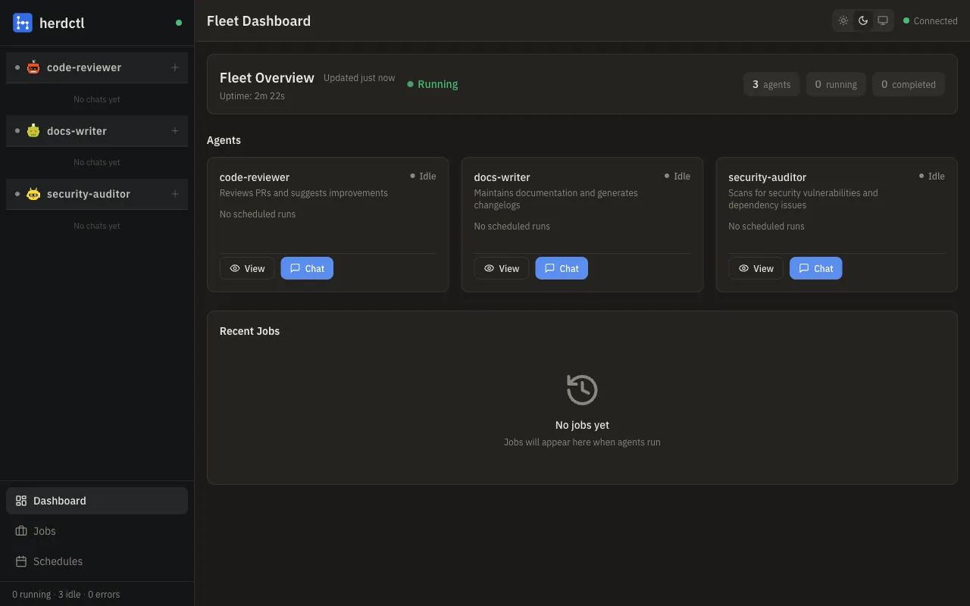Viewport: 970px width, 606px height.
Task: Click the docs-writer avatar icon in sidebar
Action: [33, 130]
